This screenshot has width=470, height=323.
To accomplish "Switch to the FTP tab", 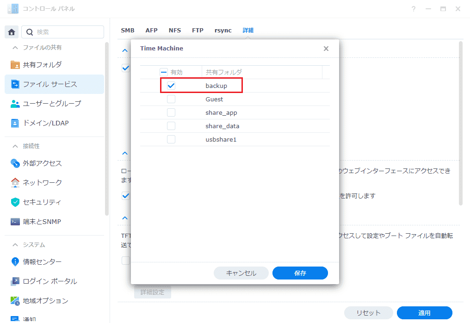I will (x=198, y=30).
